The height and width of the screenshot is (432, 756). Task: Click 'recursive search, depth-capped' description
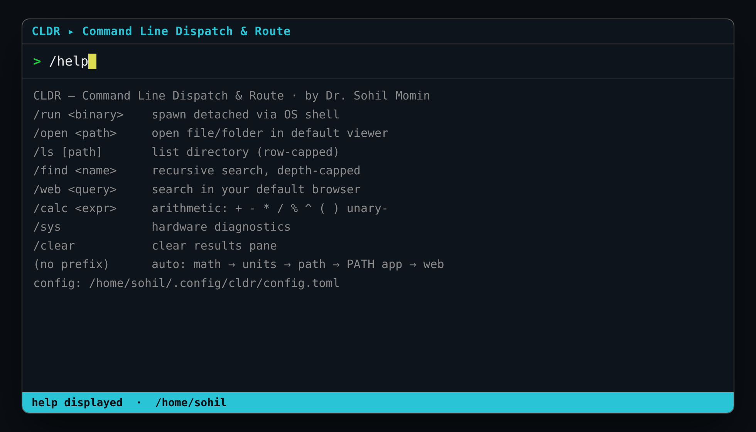tap(256, 170)
